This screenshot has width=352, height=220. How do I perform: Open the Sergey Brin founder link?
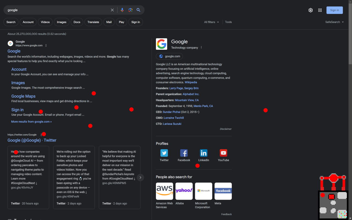point(191,88)
